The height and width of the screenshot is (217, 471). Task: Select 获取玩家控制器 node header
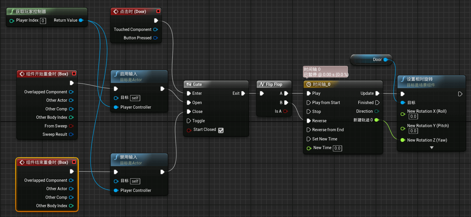pos(47,12)
